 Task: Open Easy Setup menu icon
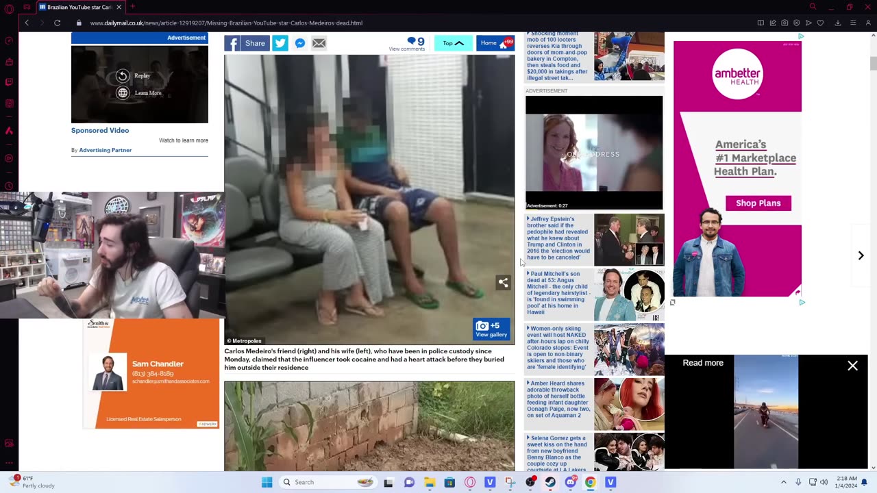(853, 23)
